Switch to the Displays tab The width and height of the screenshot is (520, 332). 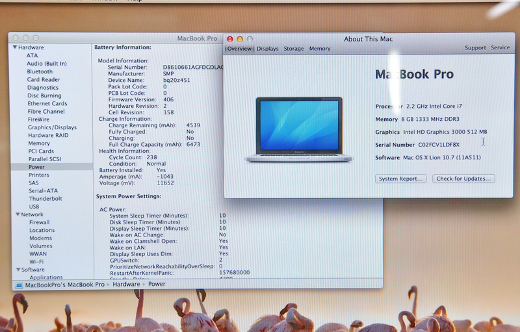[267, 49]
